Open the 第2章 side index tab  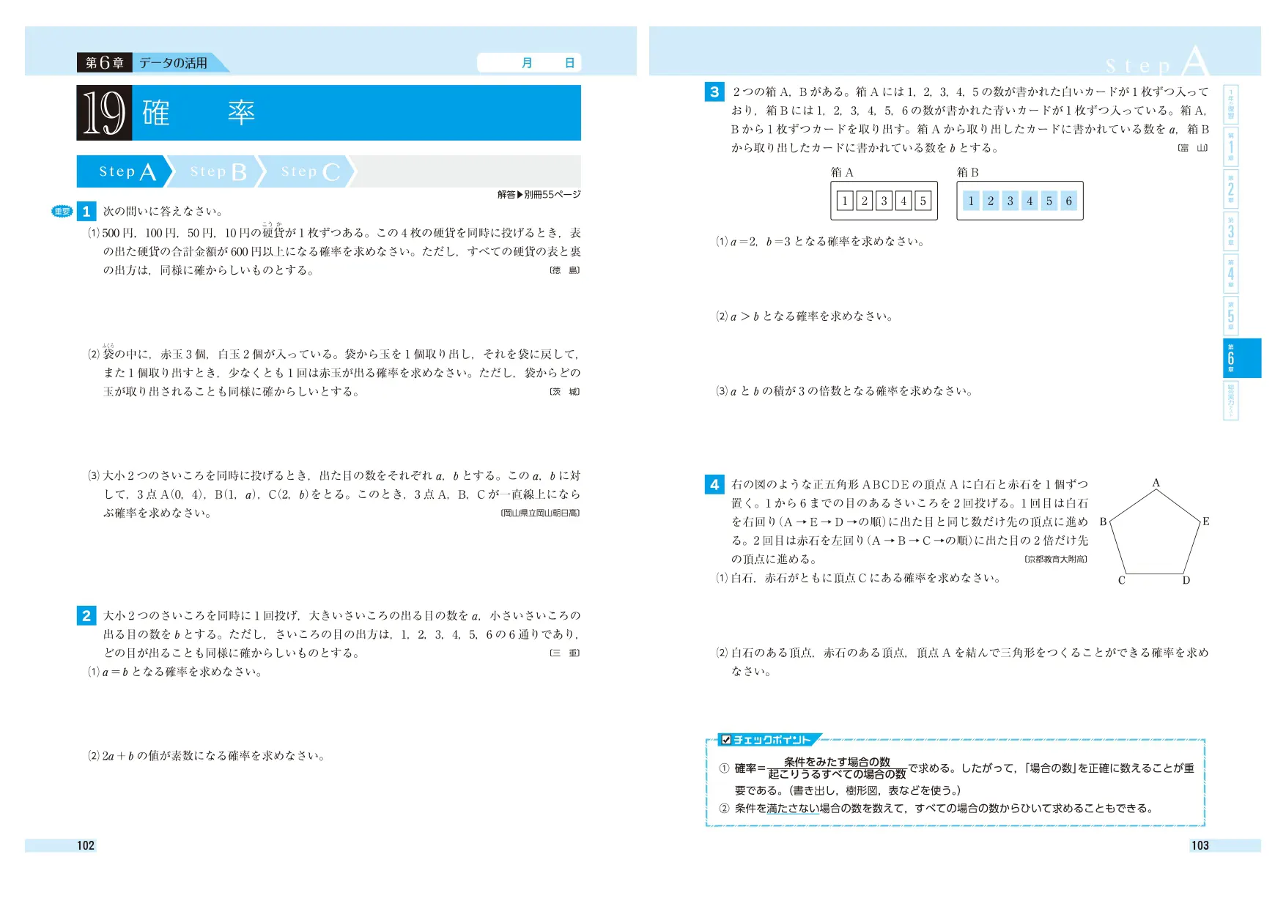(x=1231, y=190)
